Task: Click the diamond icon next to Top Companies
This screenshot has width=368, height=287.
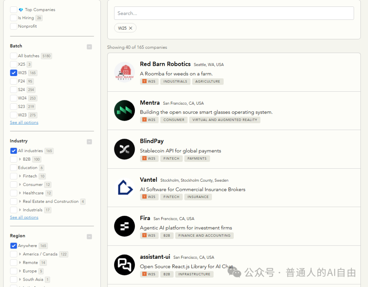Action: (x=21, y=10)
